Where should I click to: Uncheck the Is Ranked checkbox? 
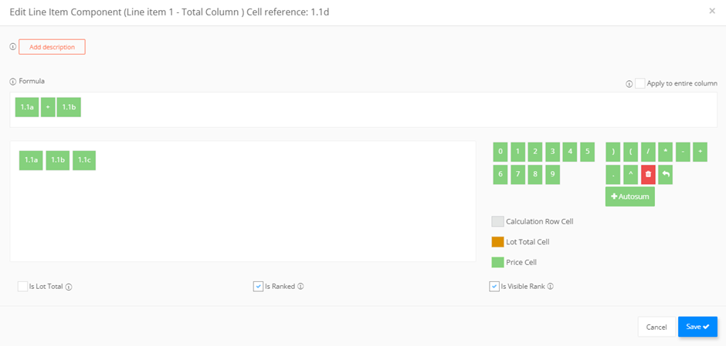tap(259, 287)
